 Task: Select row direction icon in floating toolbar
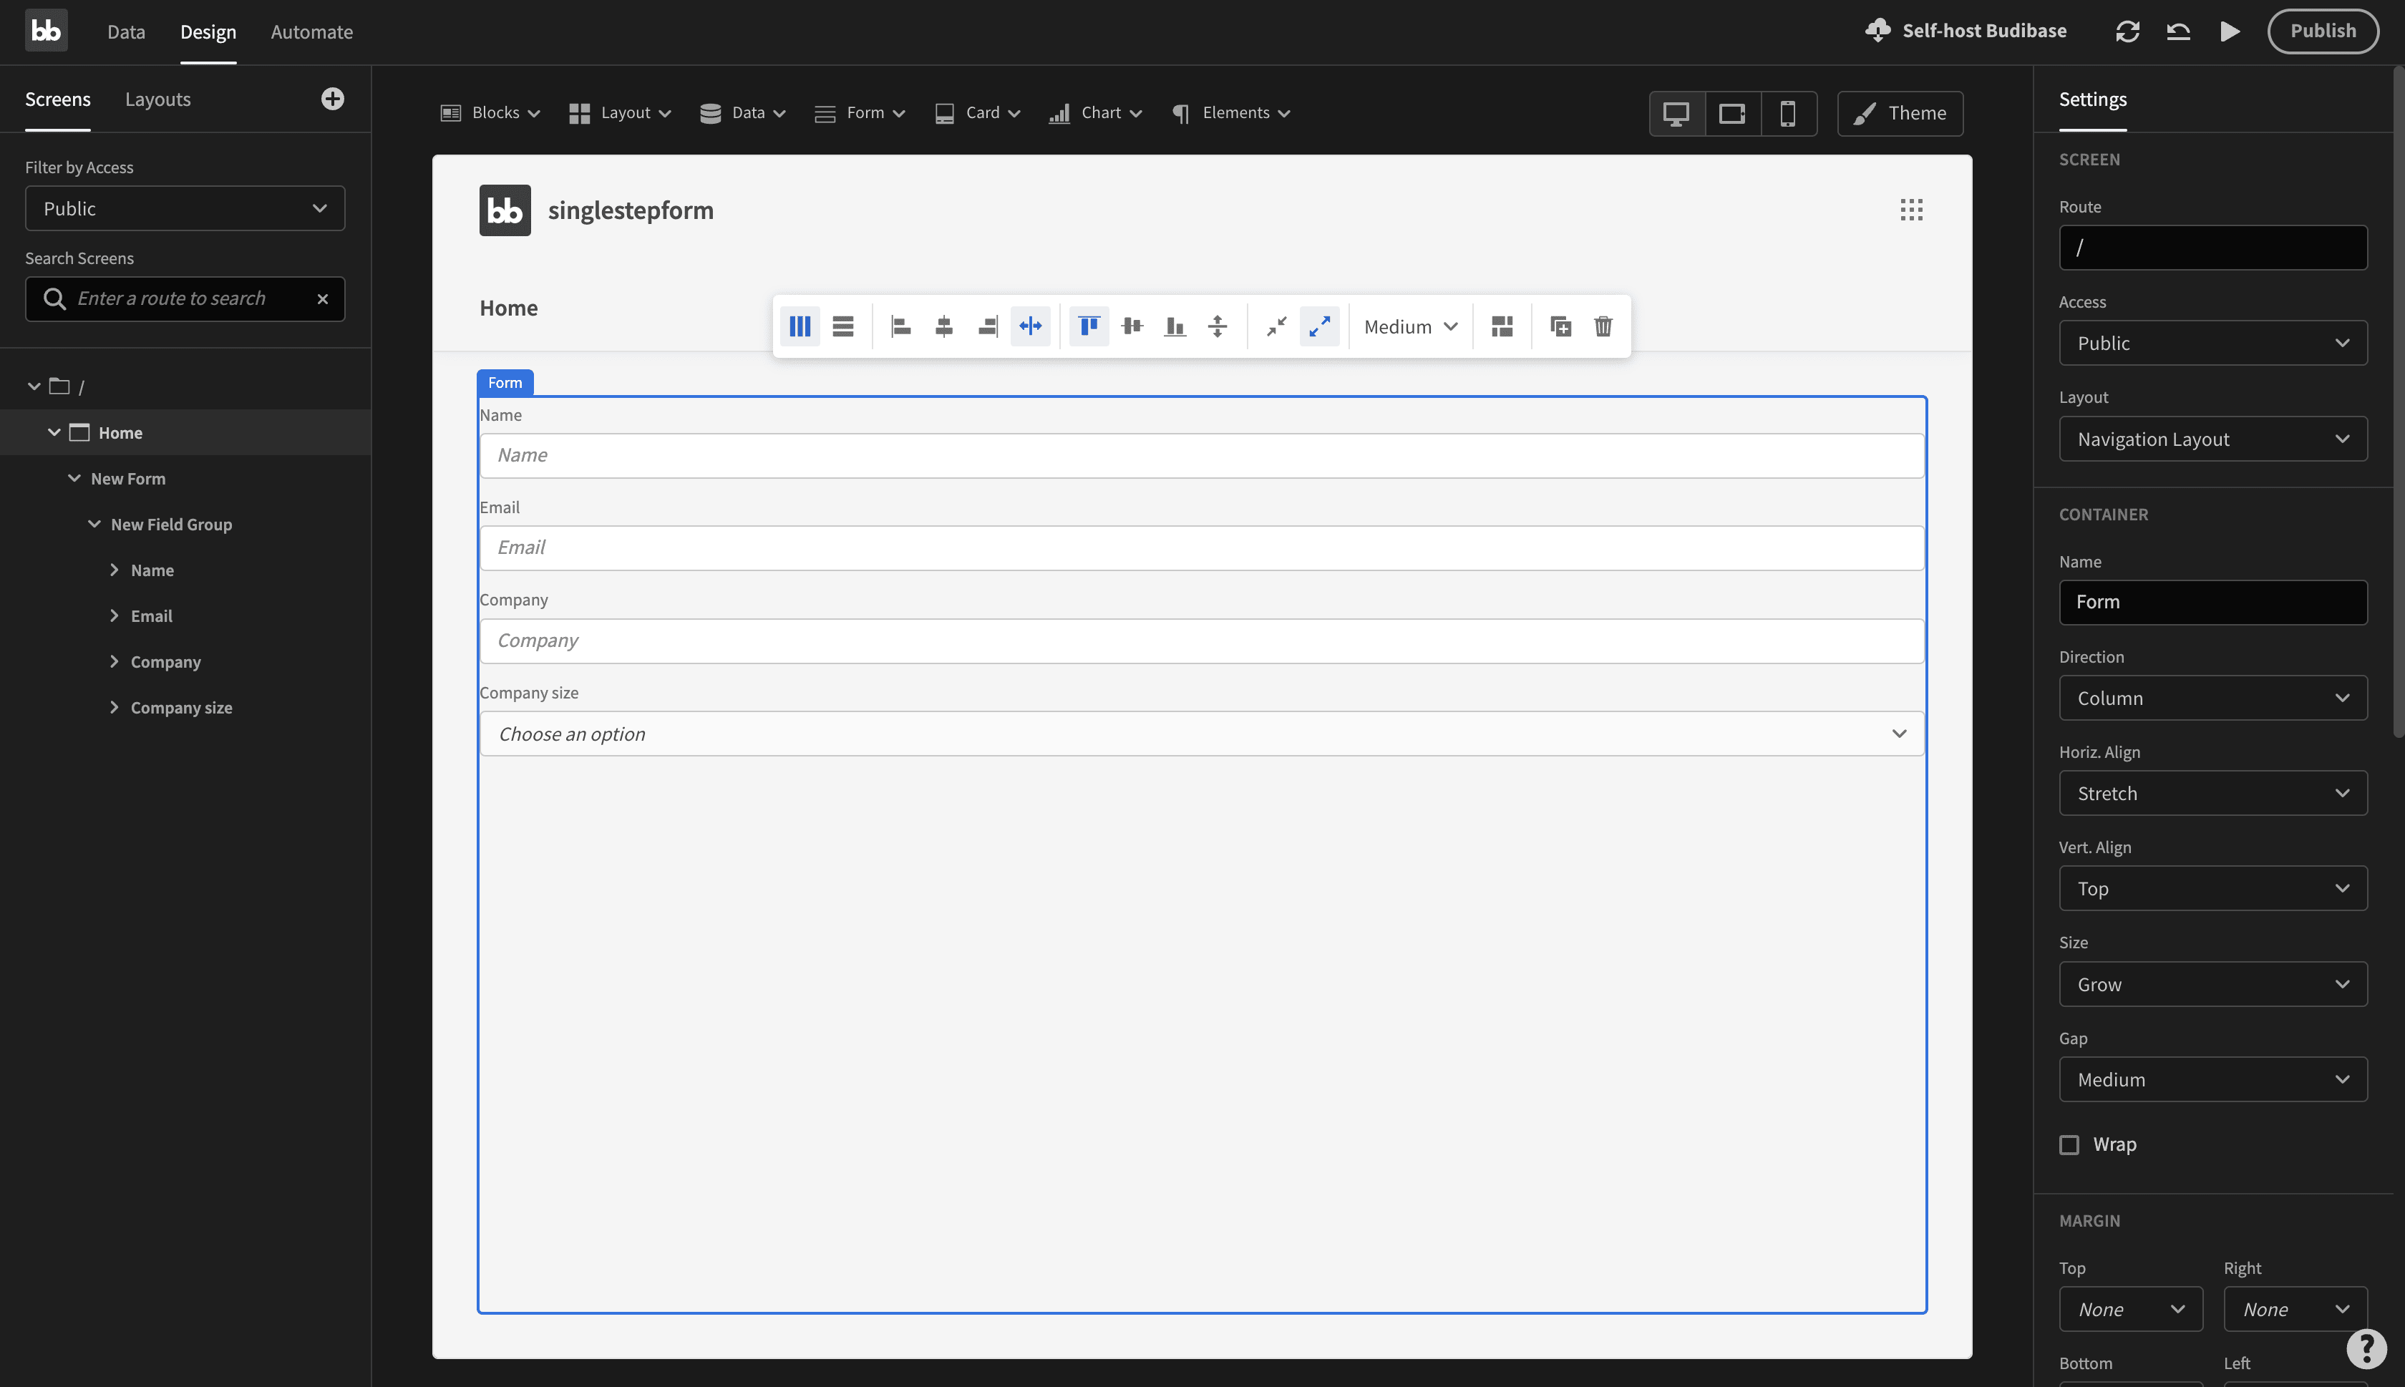(x=842, y=326)
